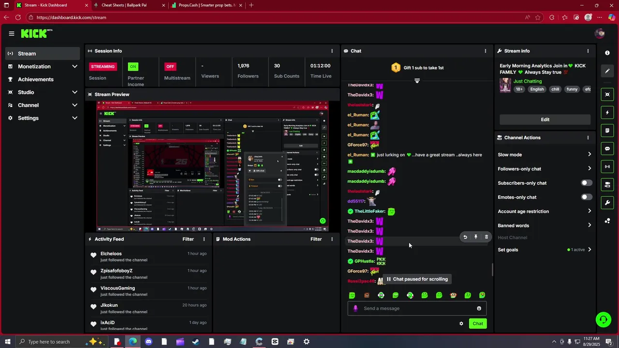Viewport: 619px width, 348px height.
Task: Click the green Chat send button
Action: tap(478, 324)
